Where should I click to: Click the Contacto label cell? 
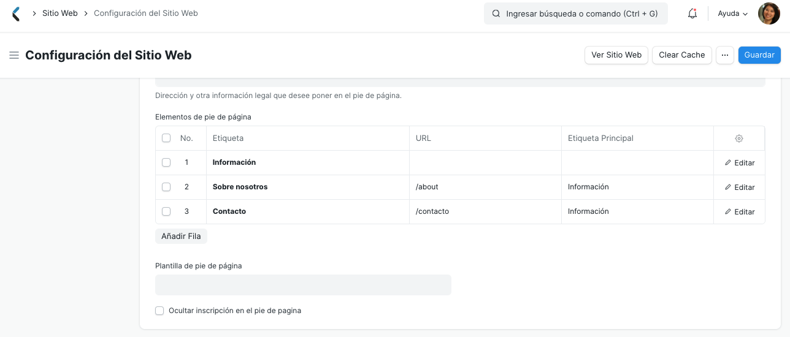pos(308,211)
